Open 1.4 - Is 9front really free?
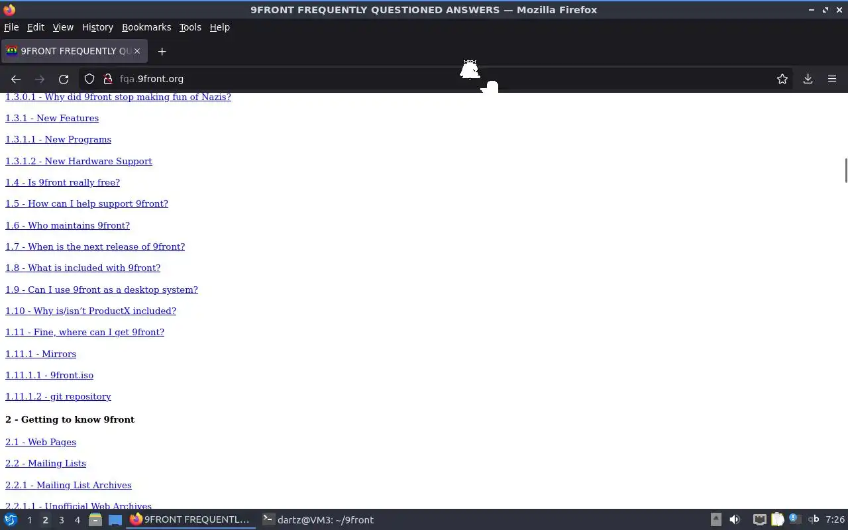Viewport: 848px width, 530px height. (62, 182)
